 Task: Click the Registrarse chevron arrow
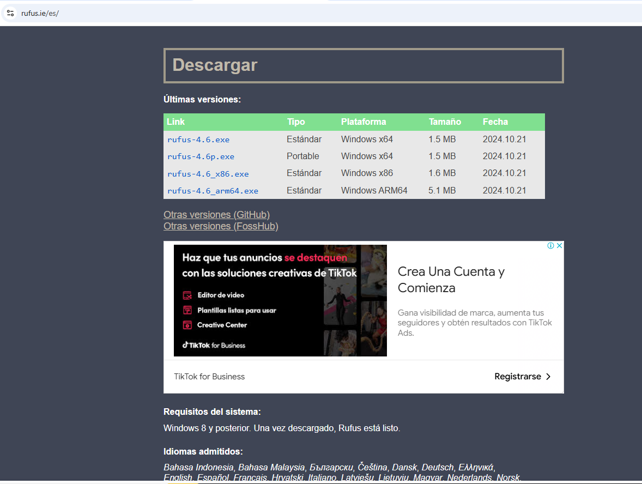coord(548,376)
